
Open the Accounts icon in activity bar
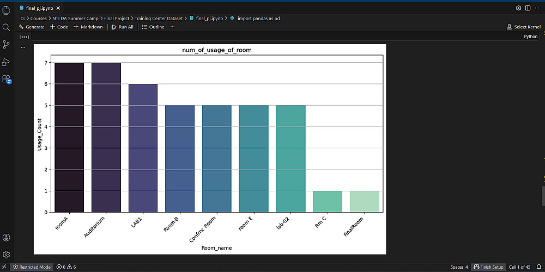click(x=6, y=238)
